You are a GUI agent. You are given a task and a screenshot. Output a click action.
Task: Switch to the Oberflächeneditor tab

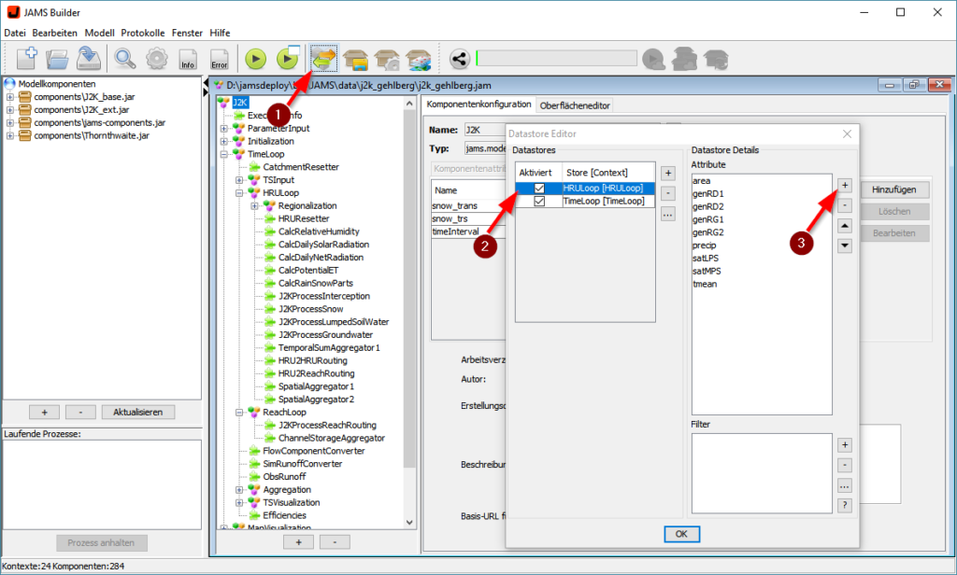[x=575, y=105]
